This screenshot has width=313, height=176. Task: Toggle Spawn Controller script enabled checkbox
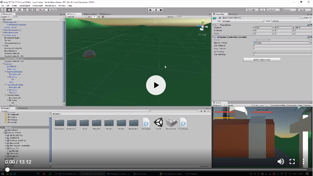pos(218,37)
